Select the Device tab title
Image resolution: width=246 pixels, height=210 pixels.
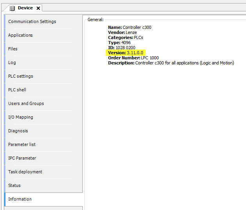[x=25, y=8]
